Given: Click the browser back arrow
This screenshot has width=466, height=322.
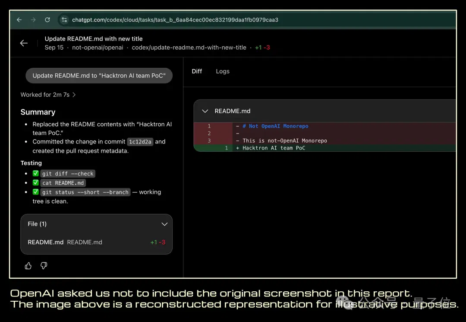Looking at the screenshot, I should click(19, 19).
